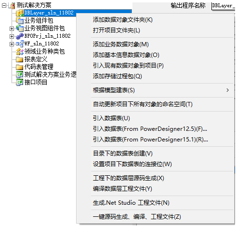Select the 业务视图组件包 tree label
This screenshot has width=236, height=226.
pos(44,28)
